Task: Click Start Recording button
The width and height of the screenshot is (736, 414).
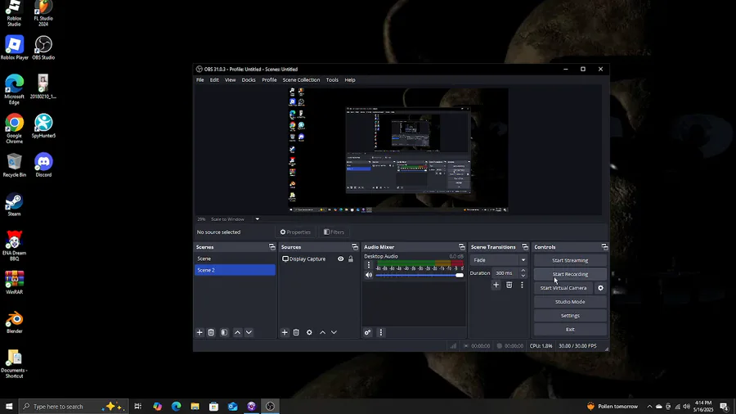Action: 570,274
